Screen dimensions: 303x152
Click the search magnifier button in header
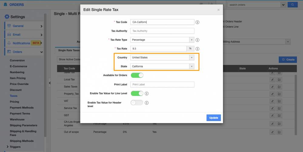click(292, 5)
